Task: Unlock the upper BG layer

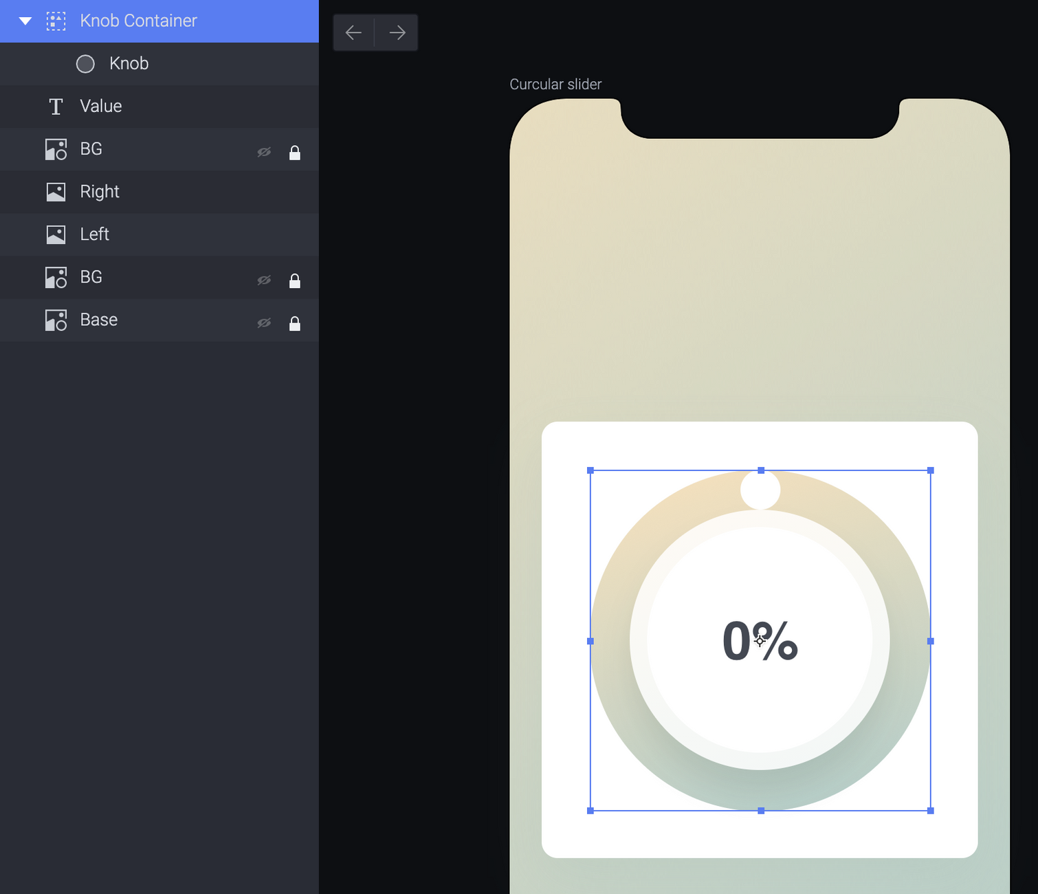Action: point(295,153)
